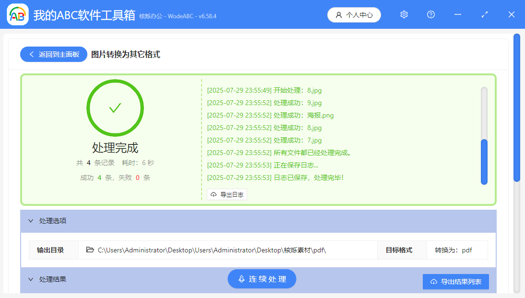Viewport: 525px width, 298px height.
Task: Open the settings gear icon
Action: [x=404, y=14]
